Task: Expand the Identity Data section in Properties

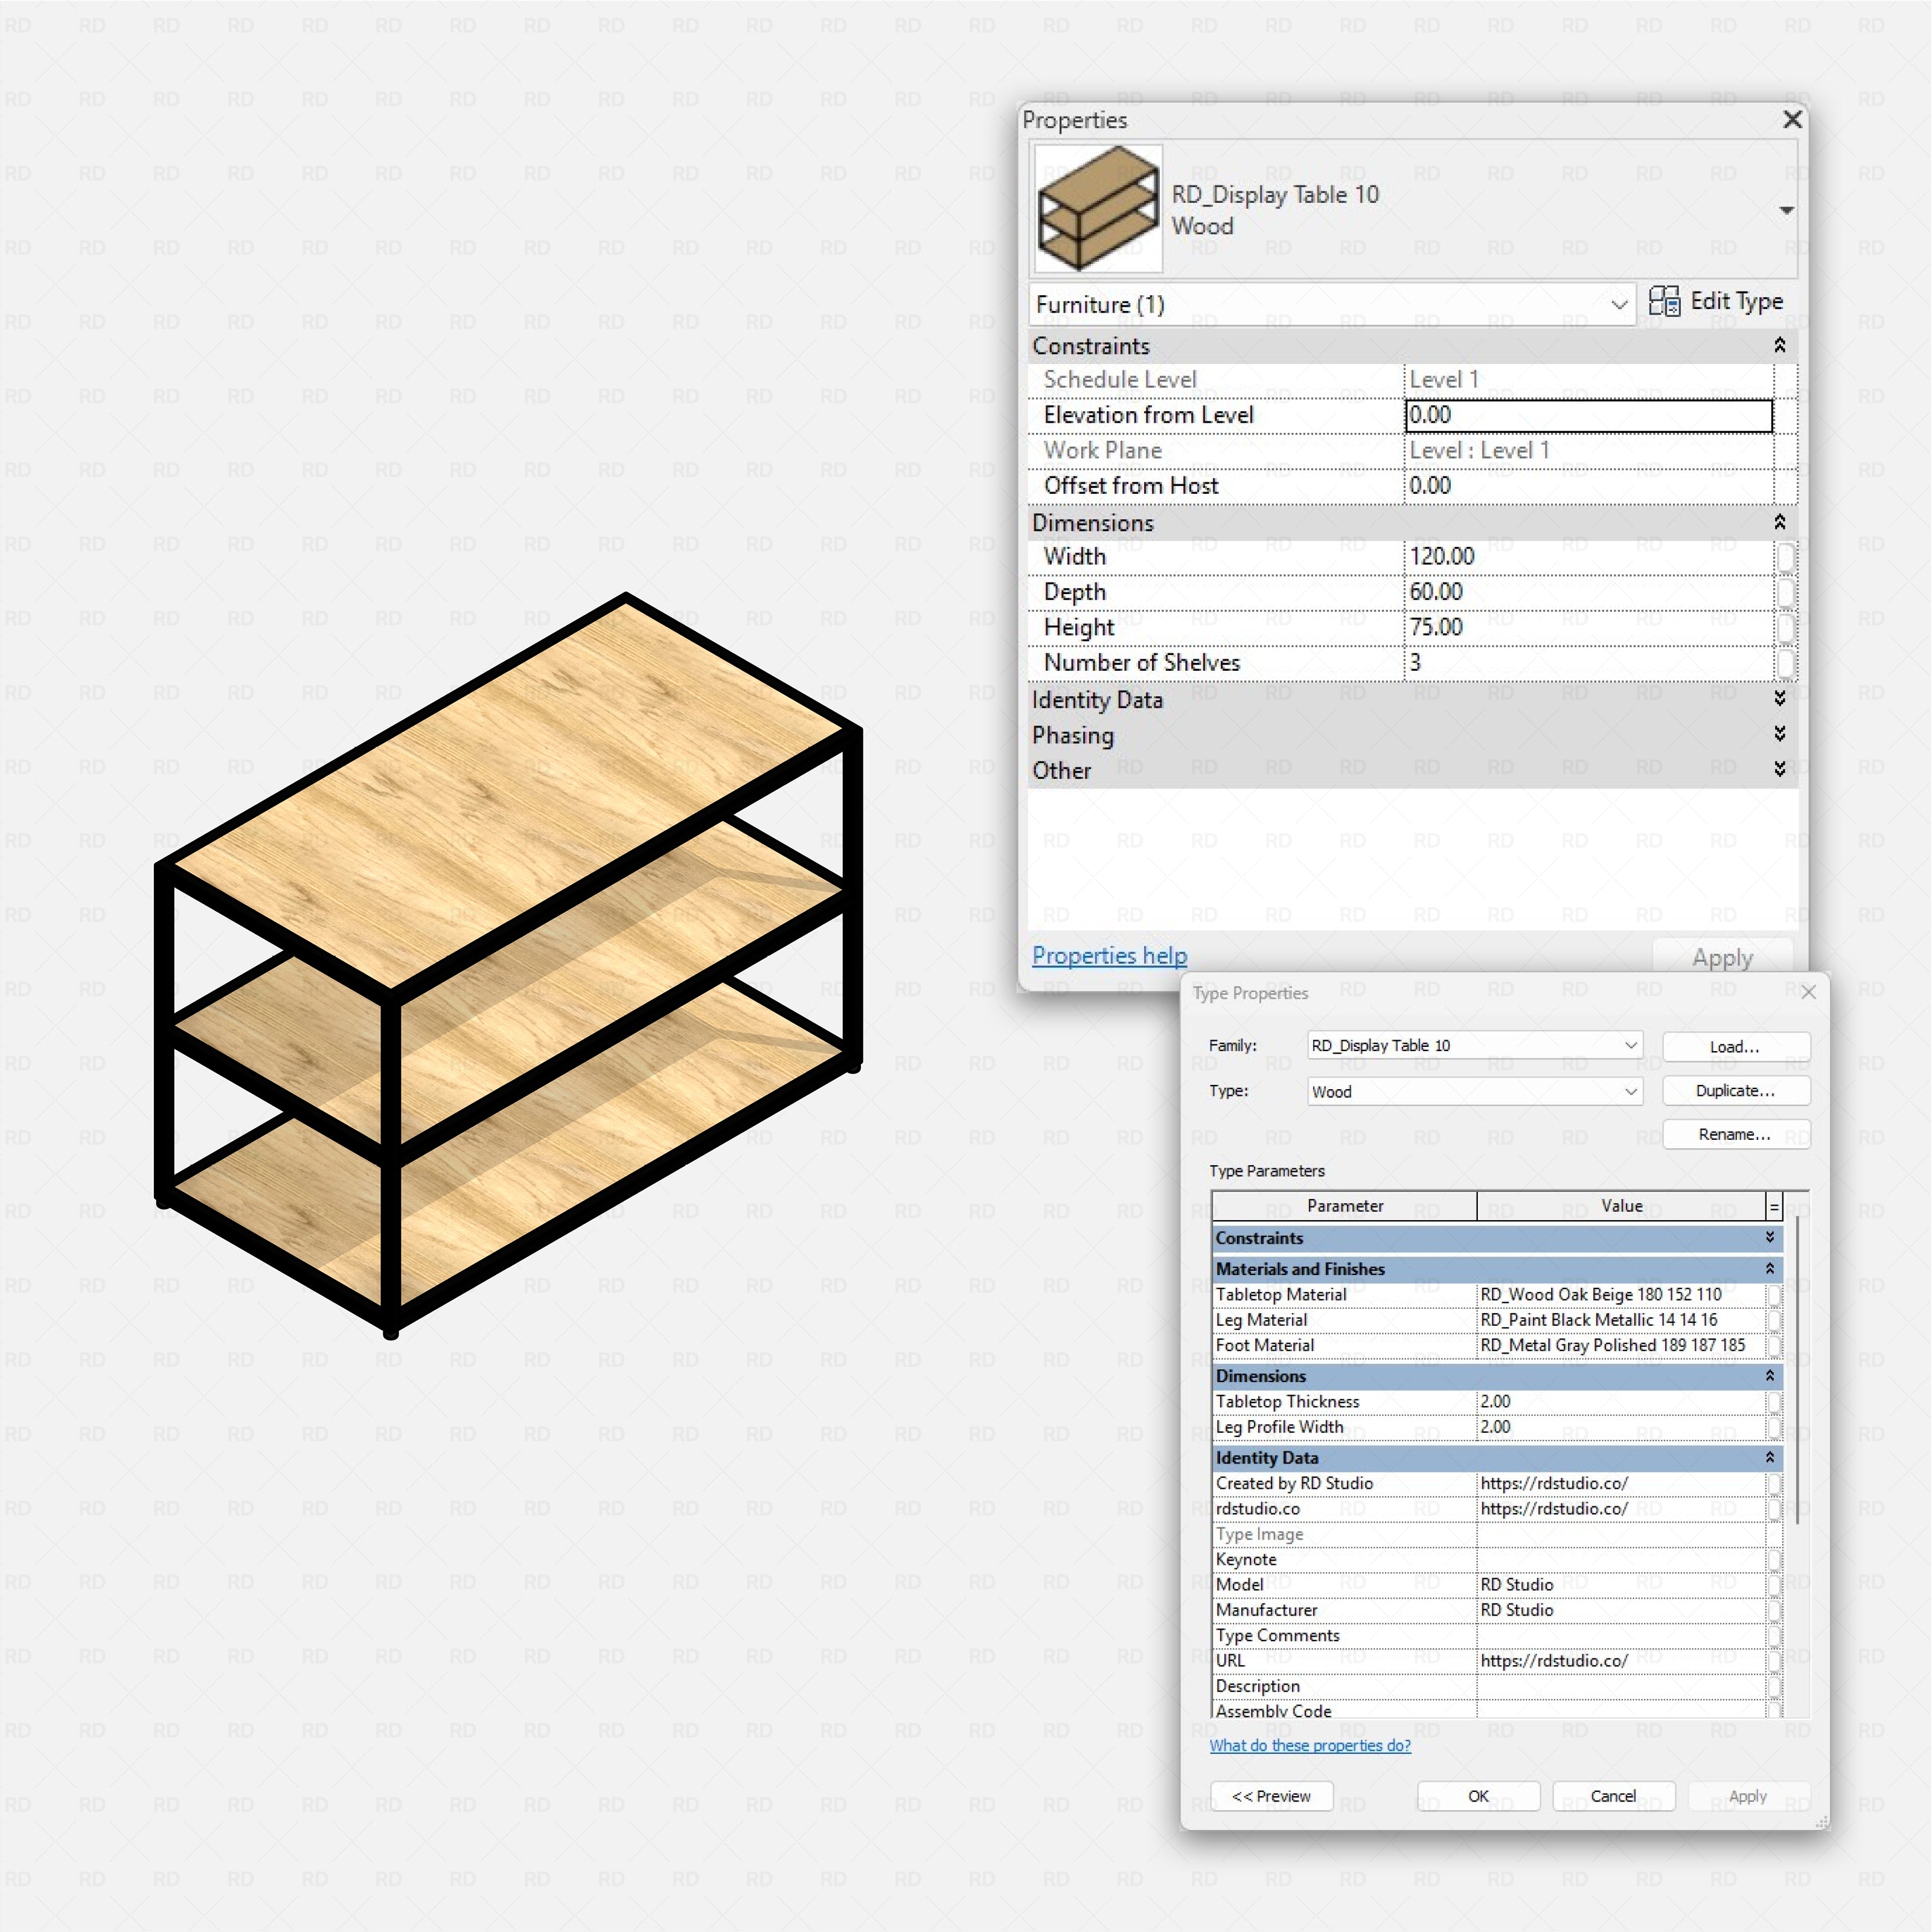Action: [1780, 698]
